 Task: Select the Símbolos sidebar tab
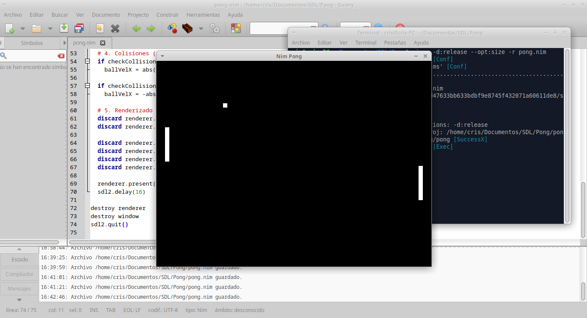[x=32, y=43]
